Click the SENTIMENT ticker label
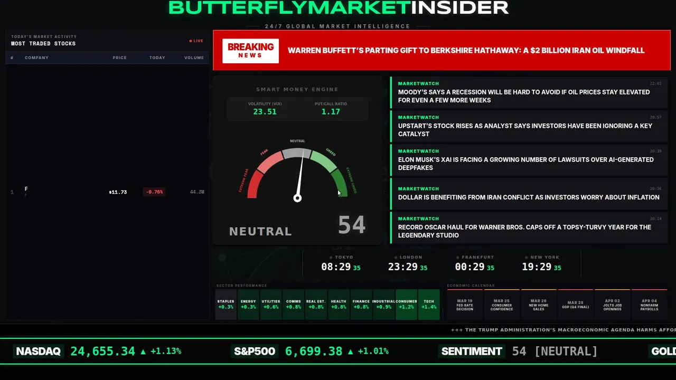The image size is (676, 380). (472, 351)
